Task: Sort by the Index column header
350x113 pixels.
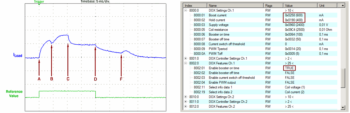Action: click(195, 6)
